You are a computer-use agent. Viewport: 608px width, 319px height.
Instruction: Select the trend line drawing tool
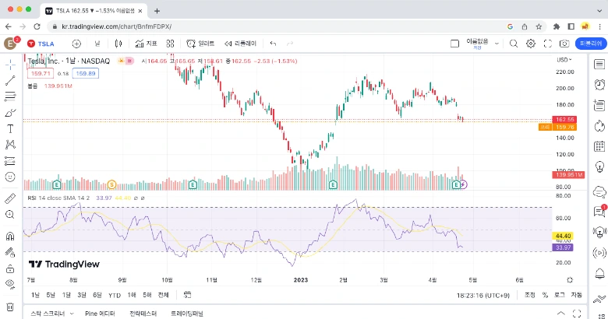[10, 80]
